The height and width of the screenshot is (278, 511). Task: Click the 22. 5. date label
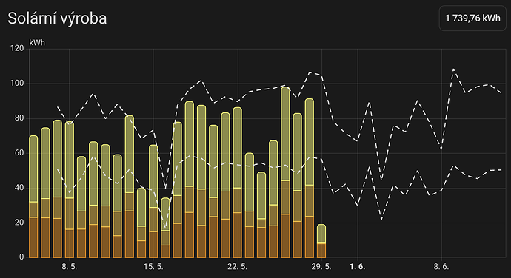pyautogui.click(x=237, y=267)
